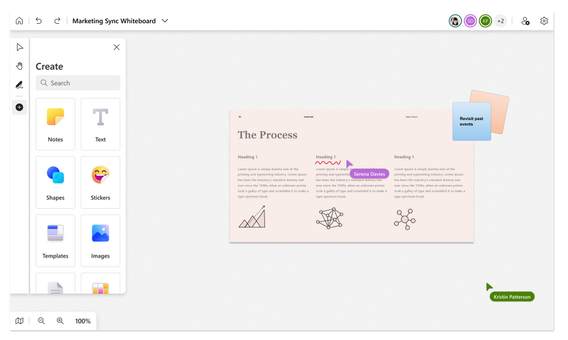568x340 pixels.
Task: Select the arrow selection tool
Action: click(19, 47)
